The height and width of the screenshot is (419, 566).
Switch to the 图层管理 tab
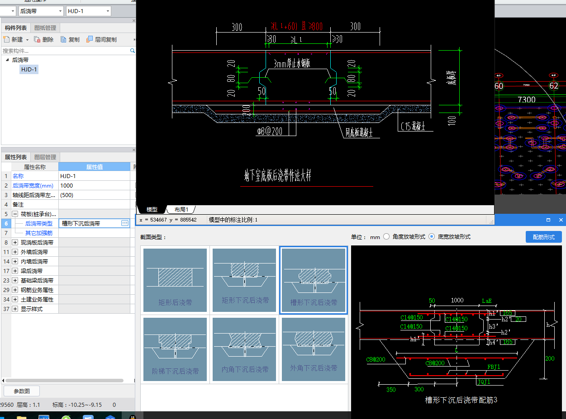(45, 157)
